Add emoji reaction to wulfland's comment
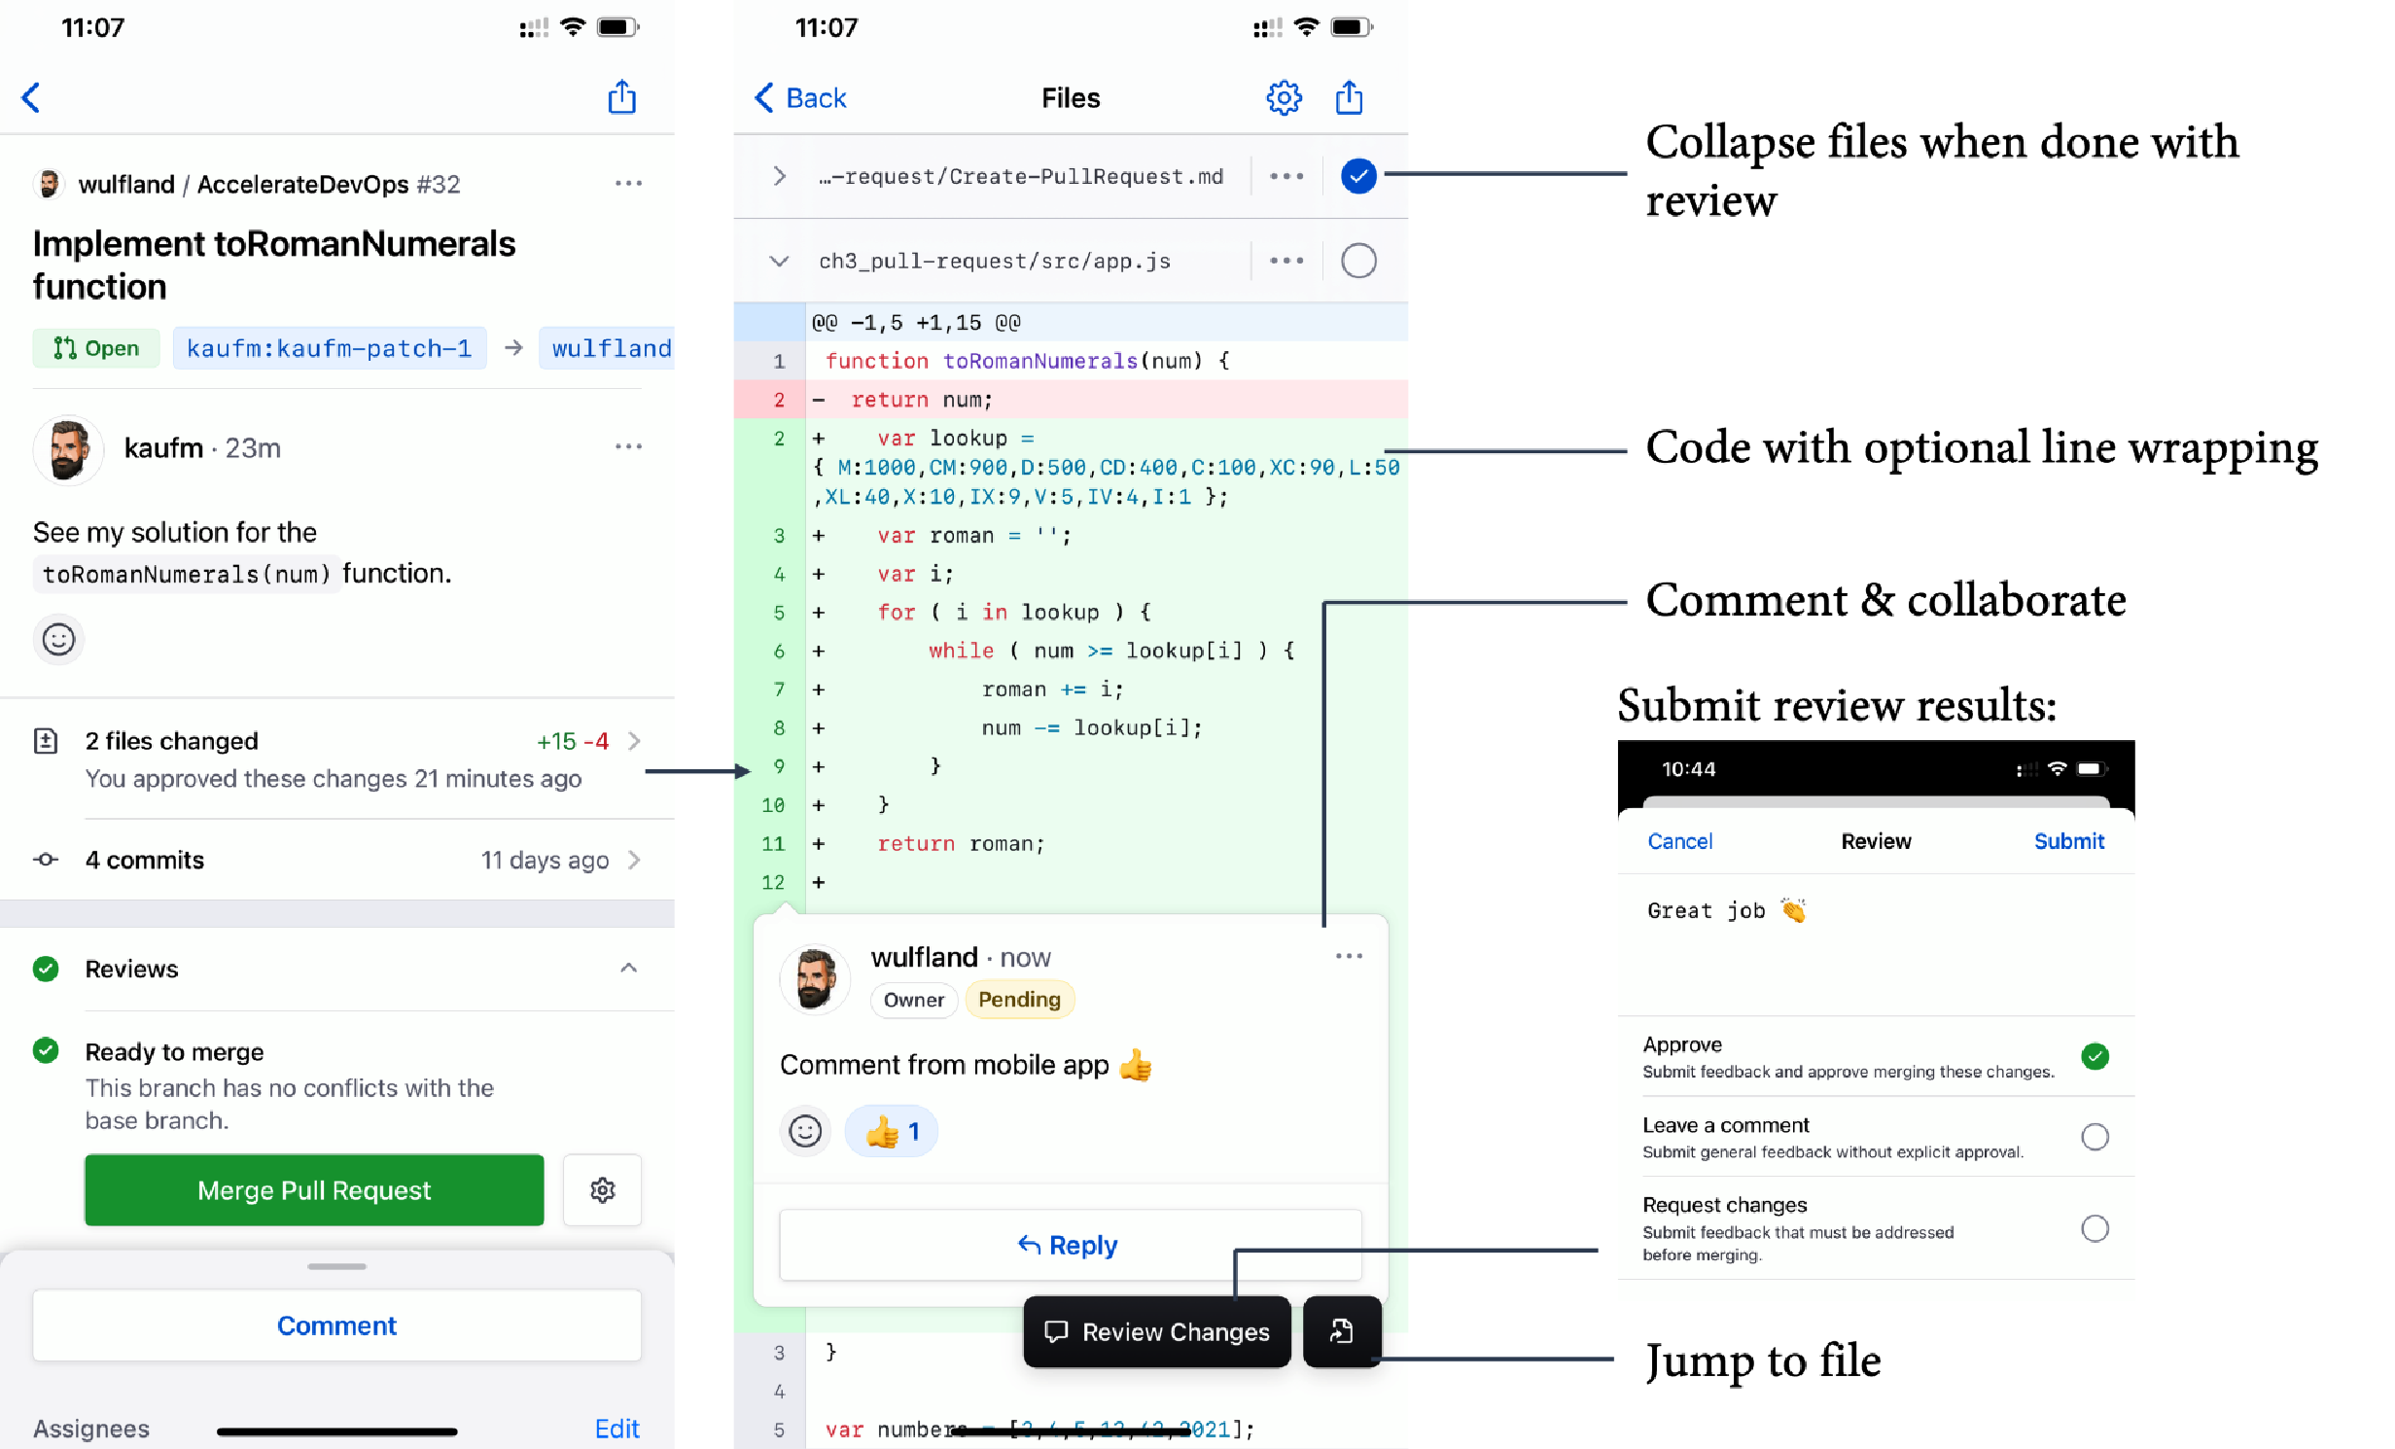The image size is (2395, 1449). click(x=805, y=1131)
